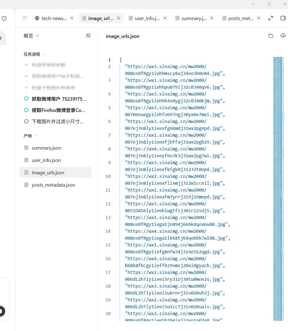Maximize the application window
Screen dimensions: 288x331
269,4
